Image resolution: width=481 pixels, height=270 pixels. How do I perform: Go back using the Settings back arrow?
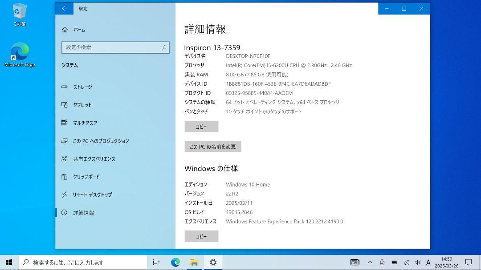(64, 8)
